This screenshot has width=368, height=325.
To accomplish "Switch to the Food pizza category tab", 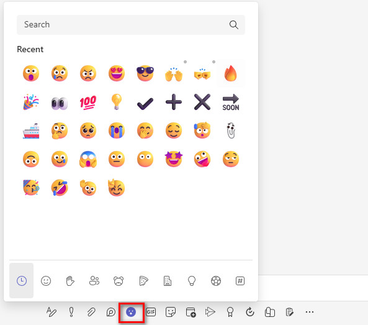I will tap(143, 281).
